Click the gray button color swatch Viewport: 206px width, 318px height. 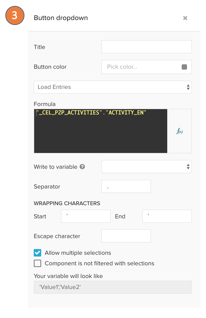pyautogui.click(x=184, y=67)
